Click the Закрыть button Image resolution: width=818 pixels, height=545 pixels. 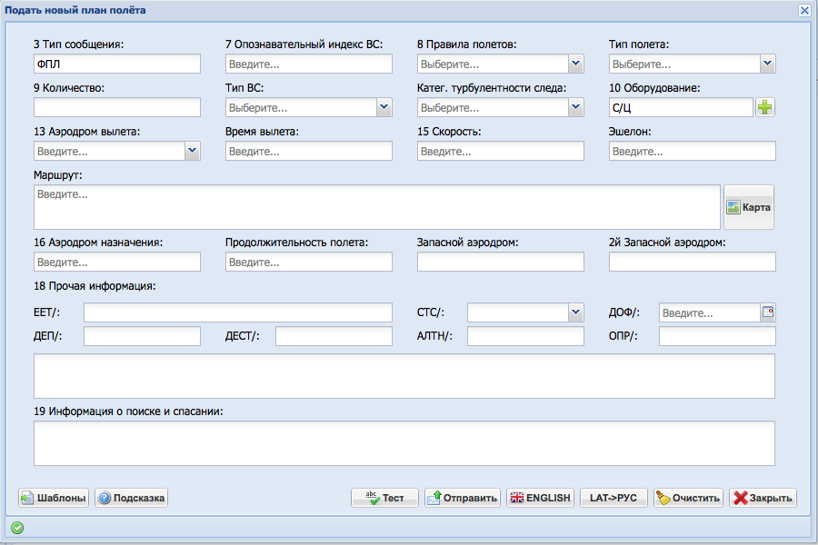763,498
